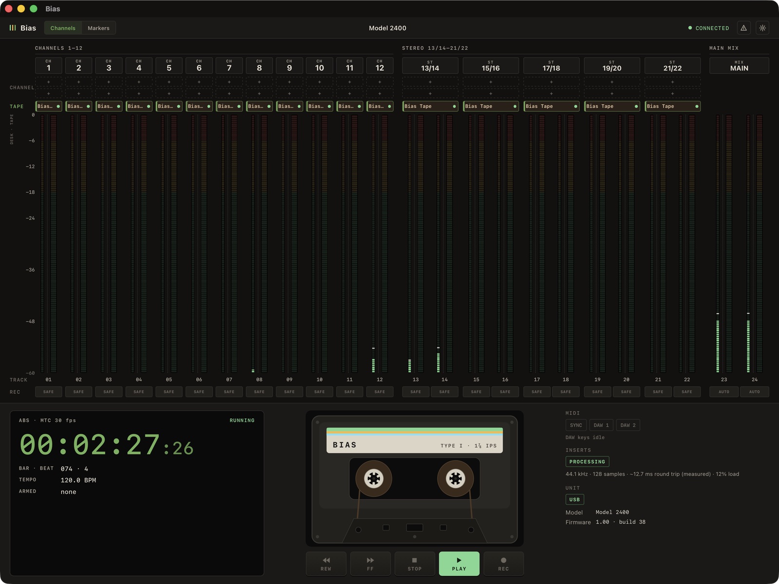Fast-forward the tape with FF
This screenshot has width=779, height=584.
(370, 564)
